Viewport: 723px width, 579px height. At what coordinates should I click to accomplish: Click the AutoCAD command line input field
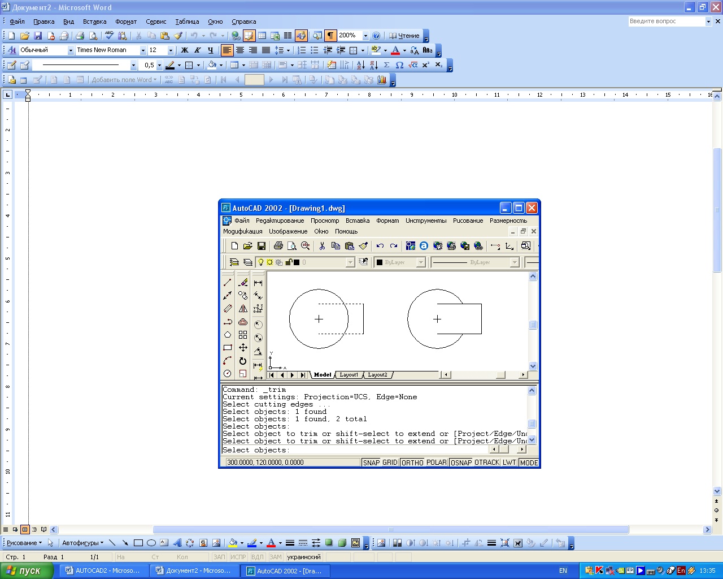pyautogui.click(x=355, y=450)
